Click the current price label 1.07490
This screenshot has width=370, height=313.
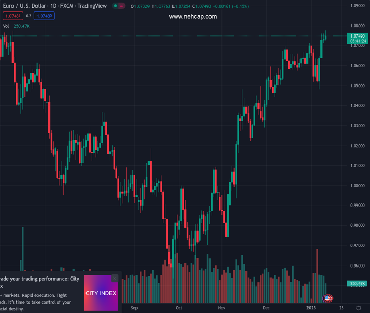356,35
